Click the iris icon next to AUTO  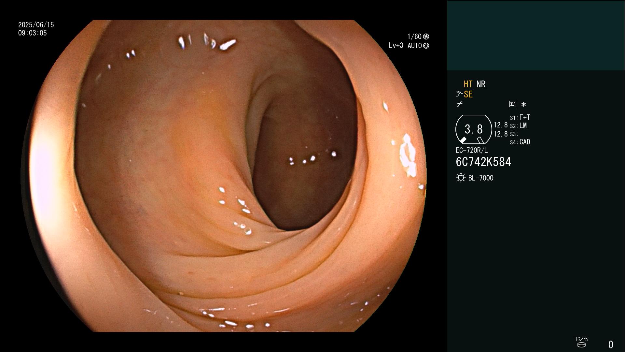pos(426,46)
